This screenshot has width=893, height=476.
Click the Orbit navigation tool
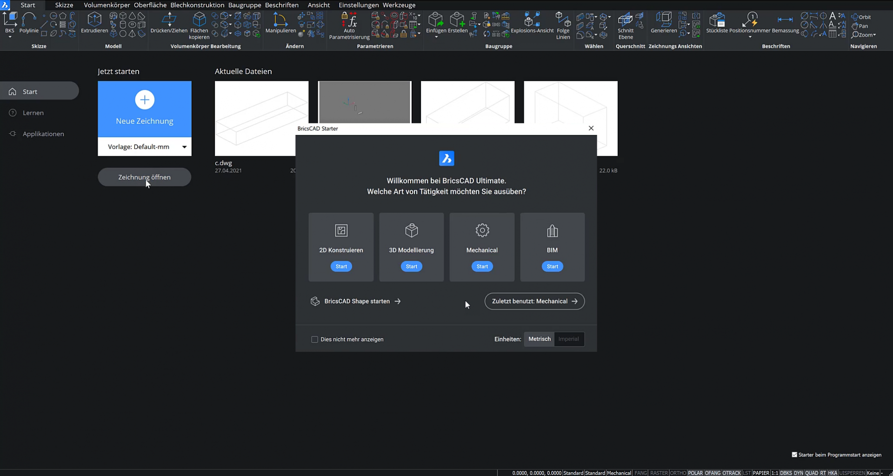tap(861, 17)
